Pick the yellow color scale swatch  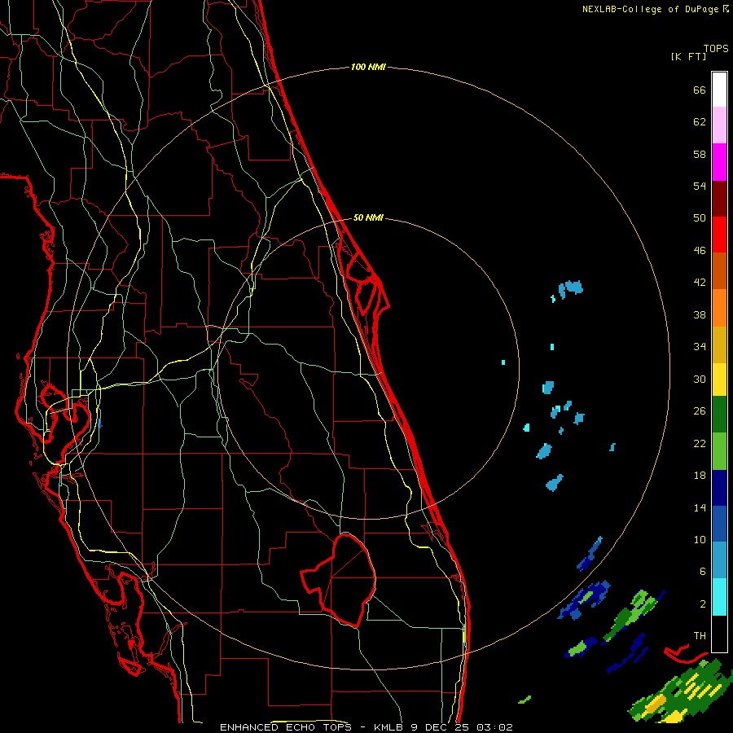[719, 380]
